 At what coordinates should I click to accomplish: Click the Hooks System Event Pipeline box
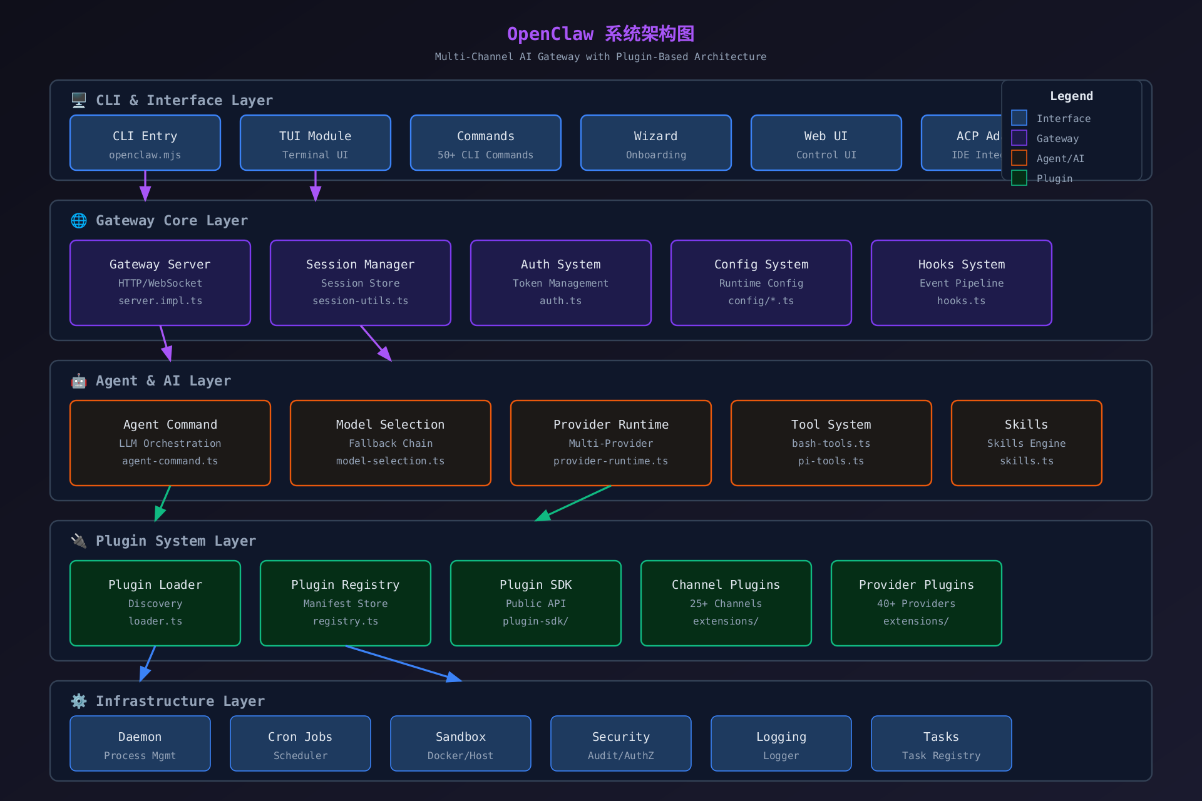[962, 283]
